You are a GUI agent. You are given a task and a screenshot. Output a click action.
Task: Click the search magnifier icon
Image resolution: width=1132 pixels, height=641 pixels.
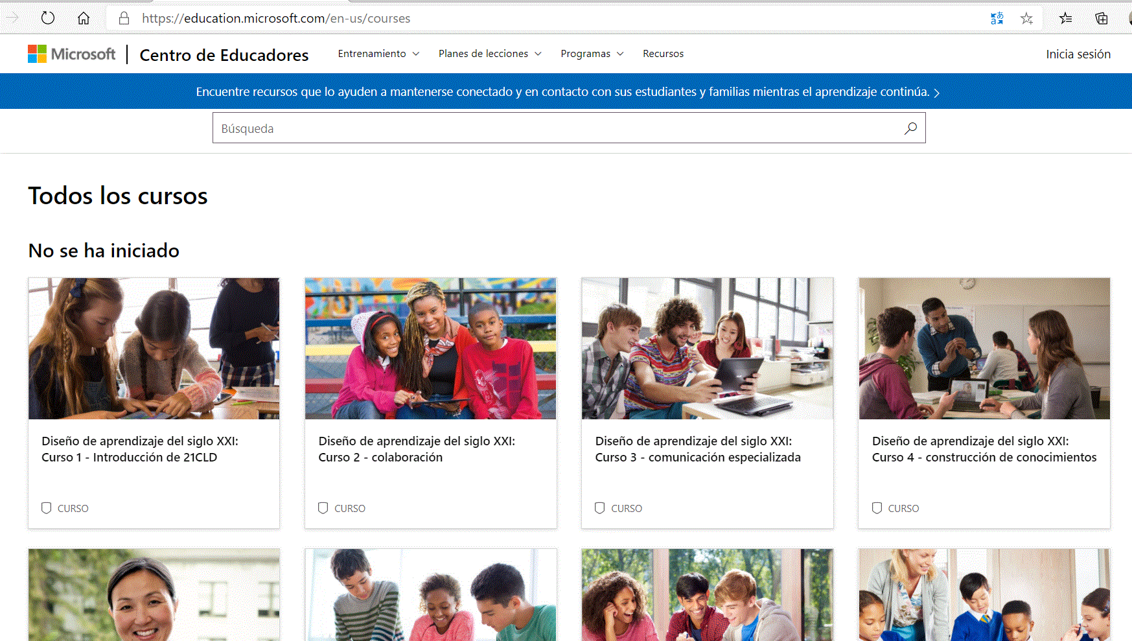tap(910, 128)
